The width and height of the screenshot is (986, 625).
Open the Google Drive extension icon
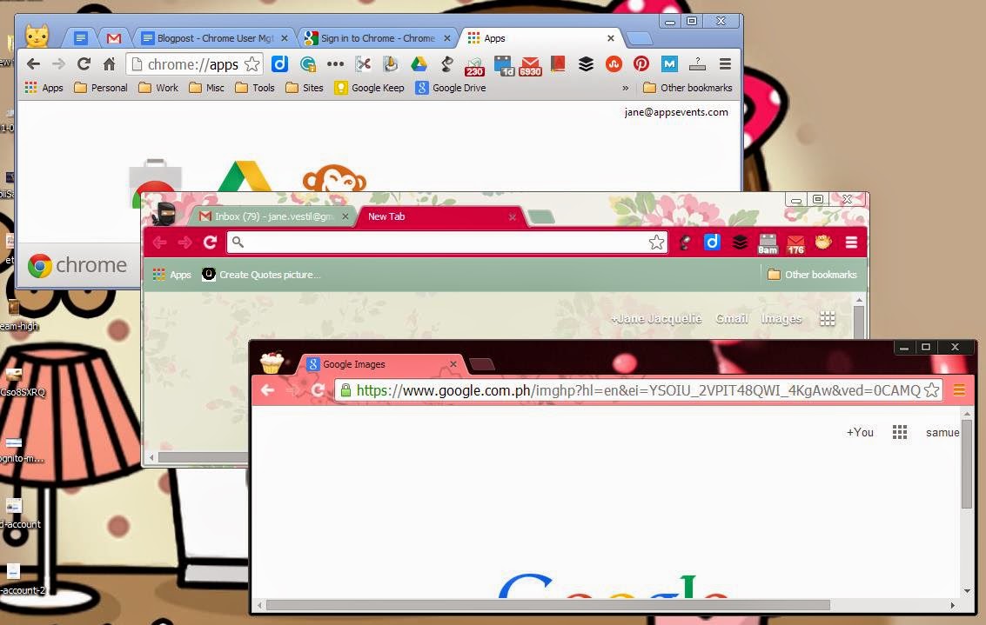tap(419, 64)
